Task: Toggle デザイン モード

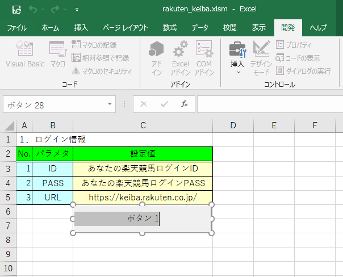Action: click(x=261, y=58)
